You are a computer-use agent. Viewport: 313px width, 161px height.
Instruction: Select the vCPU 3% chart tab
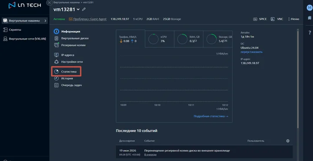click(x=160, y=39)
